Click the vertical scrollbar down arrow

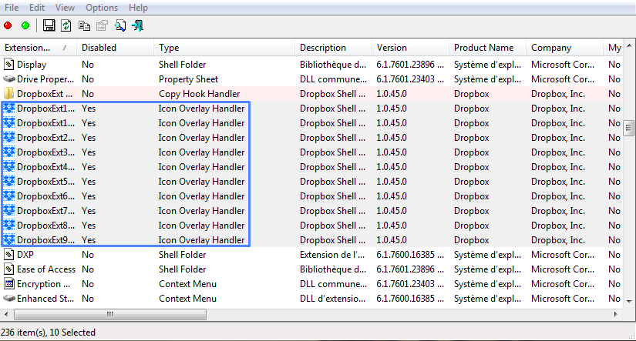tap(629, 302)
